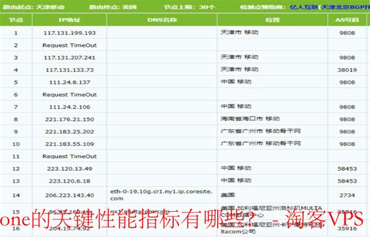Select AS number 38019
Viewport: 370px width, 238px height.
click(347, 70)
